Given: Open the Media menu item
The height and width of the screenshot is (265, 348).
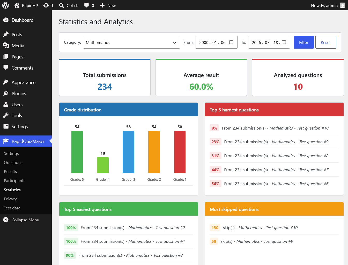Looking at the screenshot, I should click(x=26, y=46).
